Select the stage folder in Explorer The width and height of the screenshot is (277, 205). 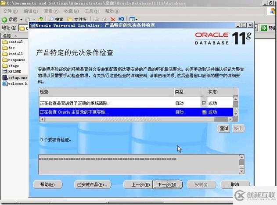(11, 66)
